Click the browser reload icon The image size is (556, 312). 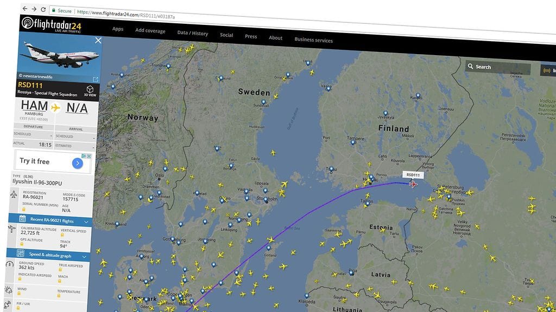[x=43, y=10]
